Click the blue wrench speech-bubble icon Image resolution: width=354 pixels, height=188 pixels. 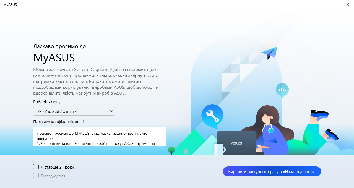(212, 116)
